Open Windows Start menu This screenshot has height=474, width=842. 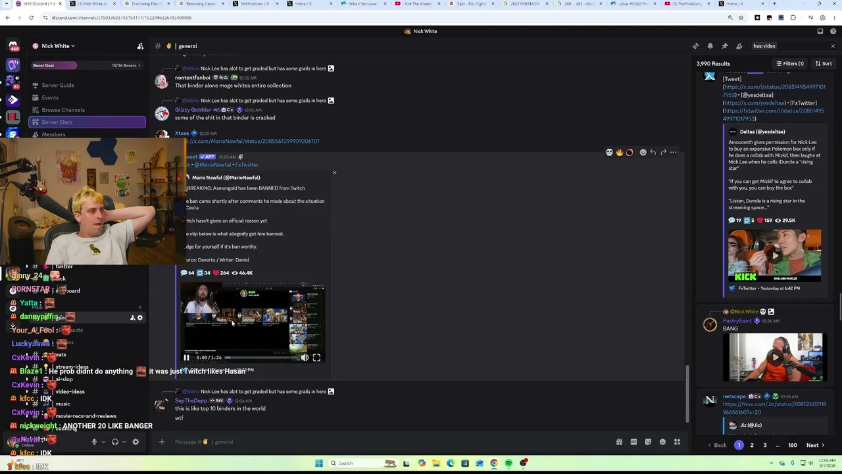(x=319, y=463)
